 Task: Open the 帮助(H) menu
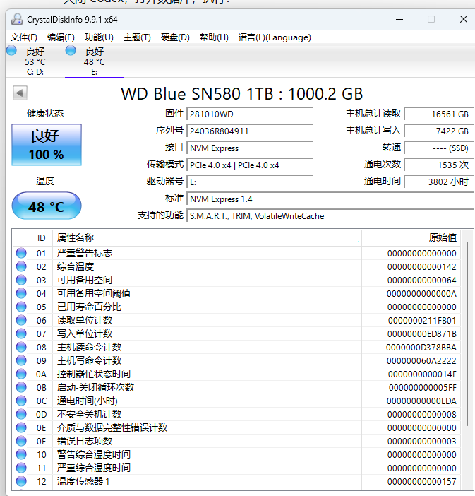coord(214,37)
